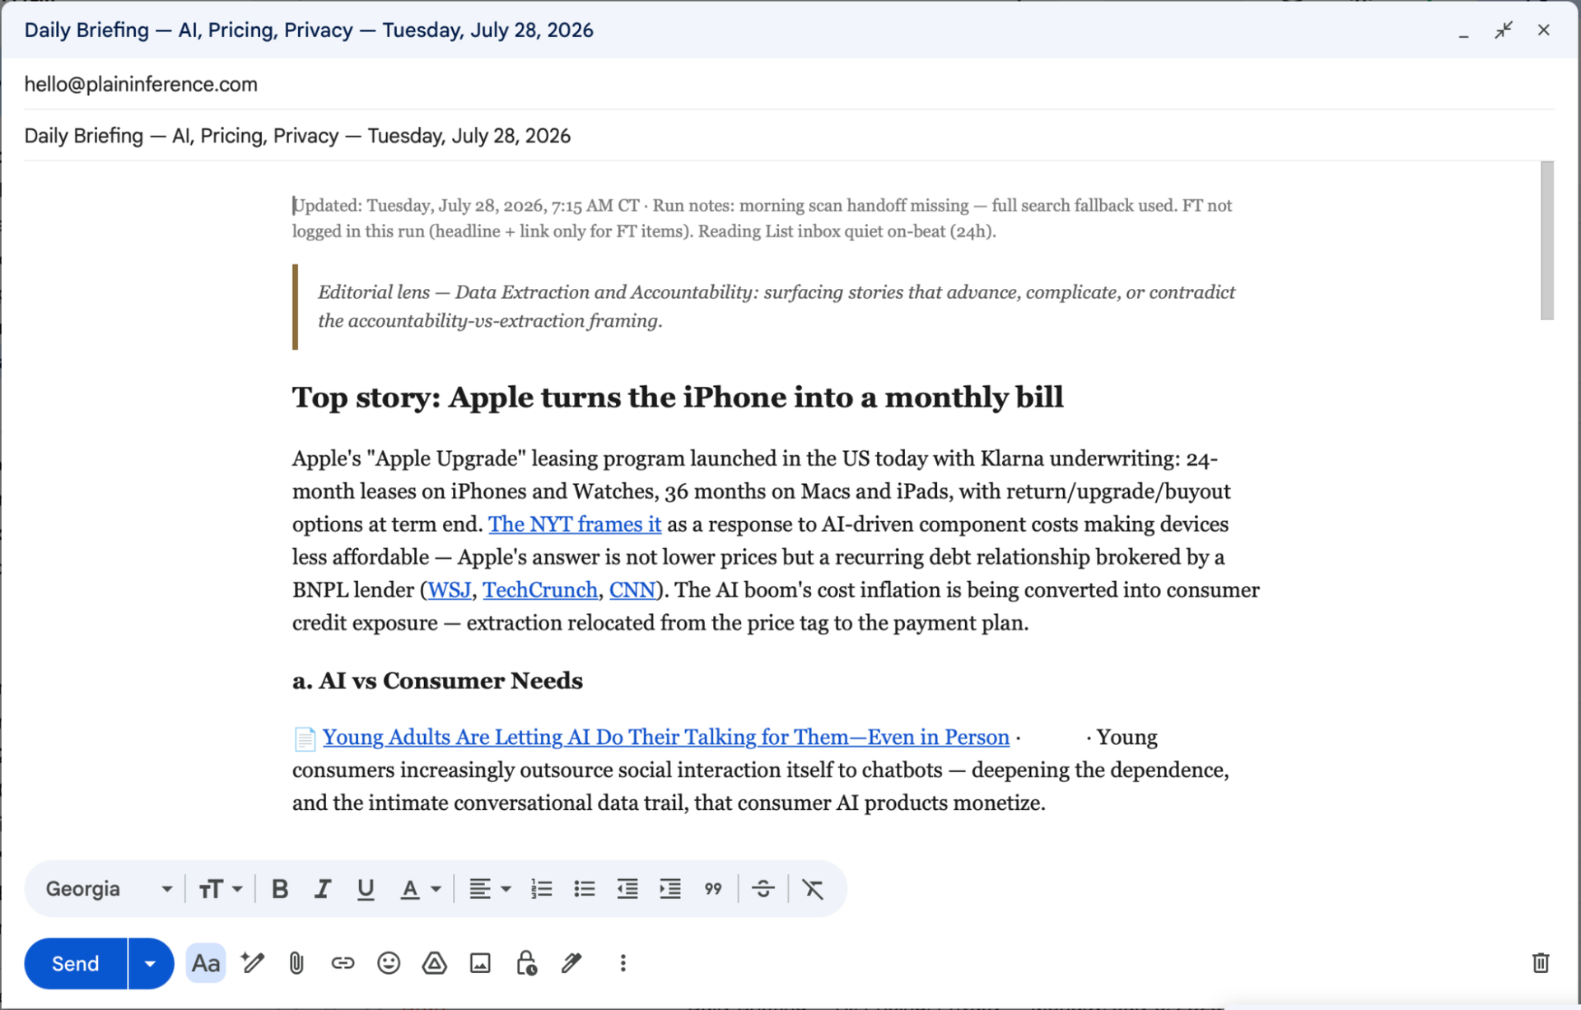The image size is (1581, 1010).
Task: Remove formatting from selected text
Action: [x=813, y=889]
